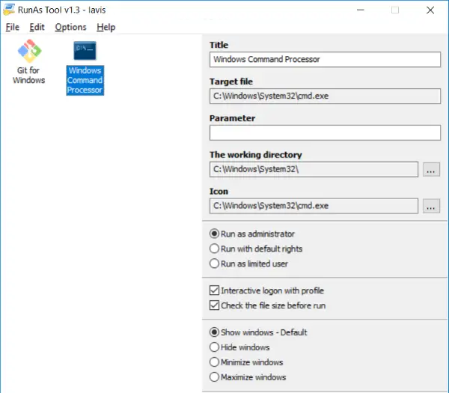The image size is (449, 393).
Task: Select the Windows Command Processor shortcut icon
Action: tap(85, 51)
